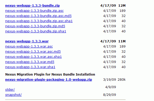Viewport: 154px width, 101px height.
Task: Click the Nexus Migration Plugin heading text
Action: click(50, 75)
